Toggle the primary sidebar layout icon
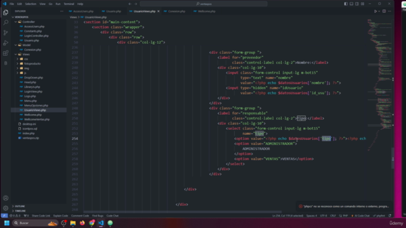Screen dimensions: 406x228 tap(346, 4)
